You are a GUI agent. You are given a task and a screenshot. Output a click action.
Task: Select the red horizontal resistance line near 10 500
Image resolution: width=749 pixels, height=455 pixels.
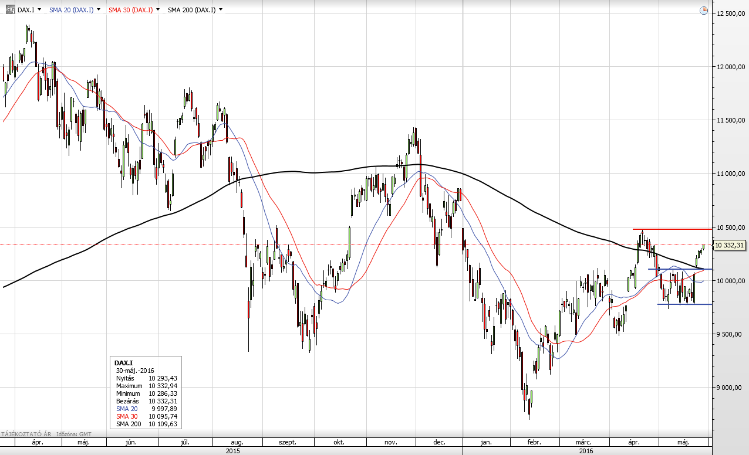click(673, 229)
